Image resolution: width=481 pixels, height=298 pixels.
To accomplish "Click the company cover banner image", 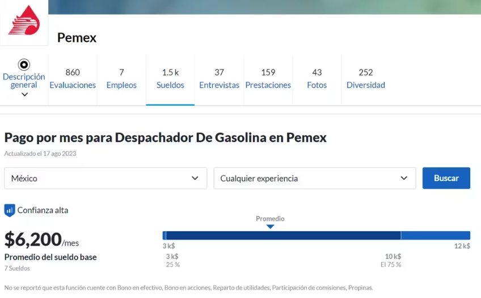I will point(264,7).
